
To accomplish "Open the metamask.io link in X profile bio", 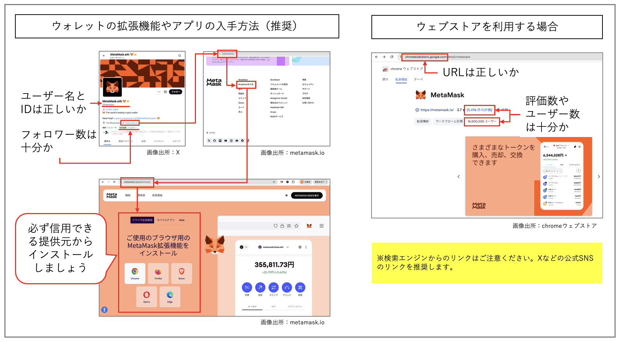I will tap(131, 123).
